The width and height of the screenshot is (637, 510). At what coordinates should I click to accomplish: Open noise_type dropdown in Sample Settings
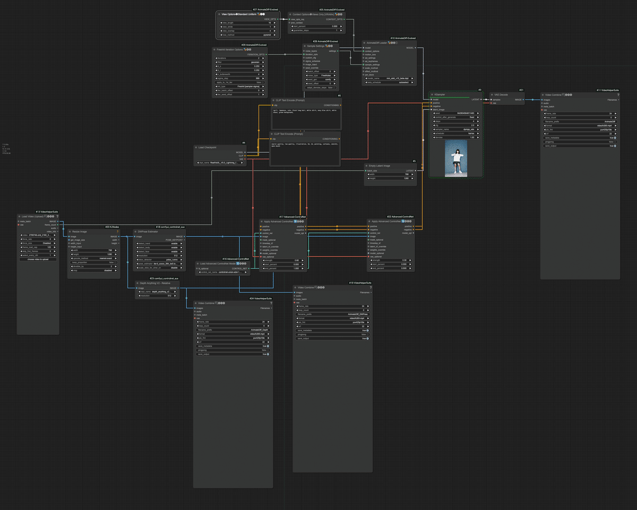pos(321,75)
